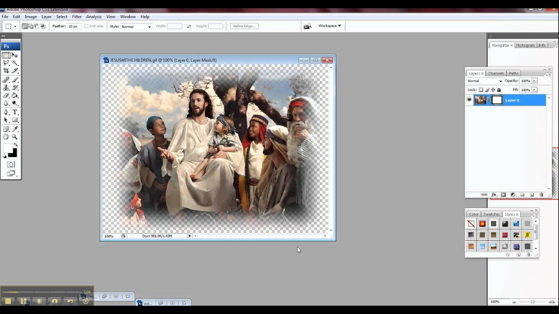Select the Move tool
559x314 pixels.
coord(15,55)
